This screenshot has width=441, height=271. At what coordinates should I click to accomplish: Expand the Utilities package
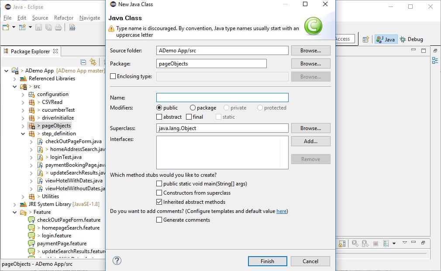pos(23,196)
